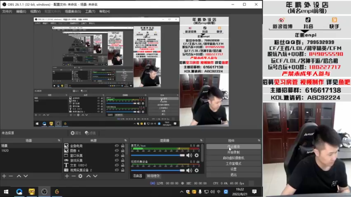Open the 文件(F) menu
The image size is (351, 197).
coord(7,11)
